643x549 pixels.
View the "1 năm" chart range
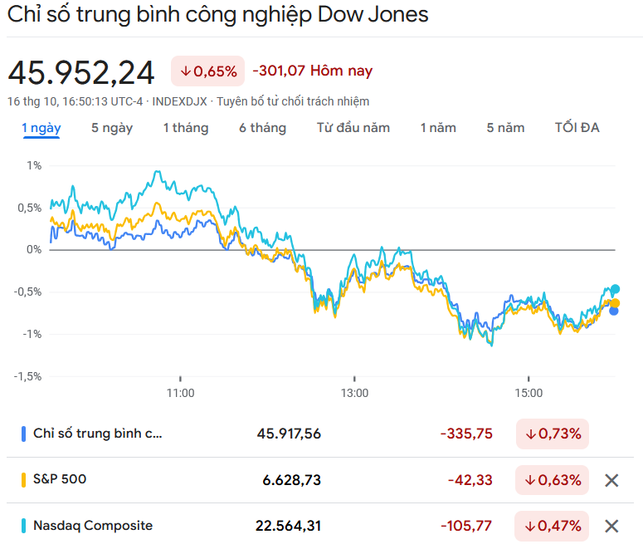tap(438, 128)
